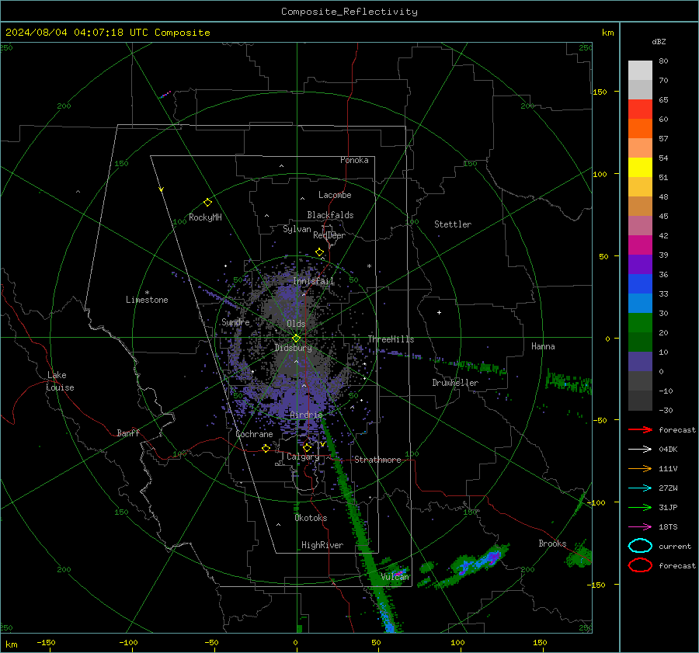This screenshot has width=699, height=653.
Task: Click the Okotoks city label
Action: click(x=311, y=518)
